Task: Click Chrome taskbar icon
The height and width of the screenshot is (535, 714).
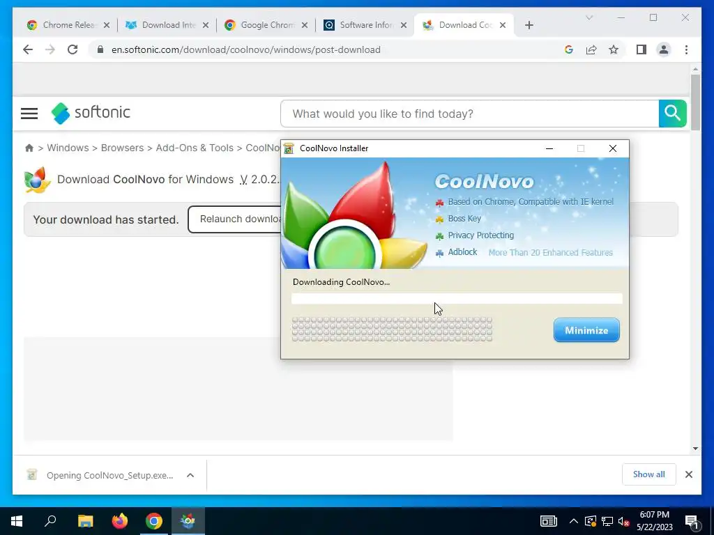Action: pos(154,521)
